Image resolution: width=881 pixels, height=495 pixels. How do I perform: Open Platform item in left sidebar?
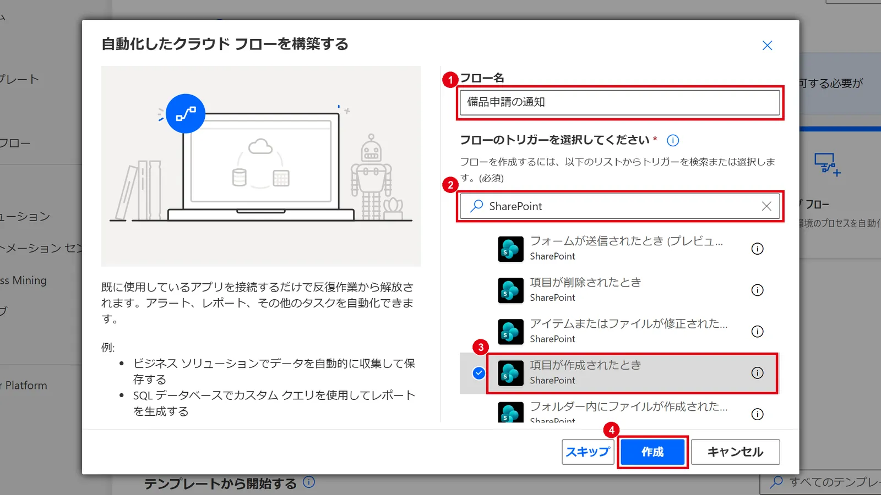click(24, 386)
